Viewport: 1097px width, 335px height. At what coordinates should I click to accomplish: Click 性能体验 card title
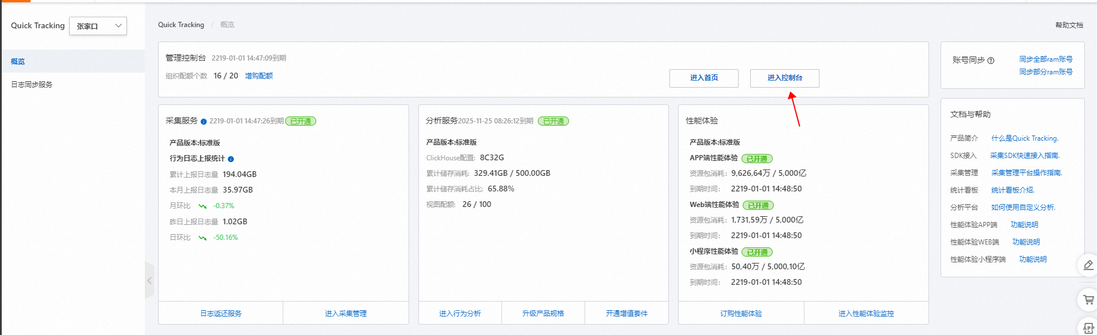(702, 121)
